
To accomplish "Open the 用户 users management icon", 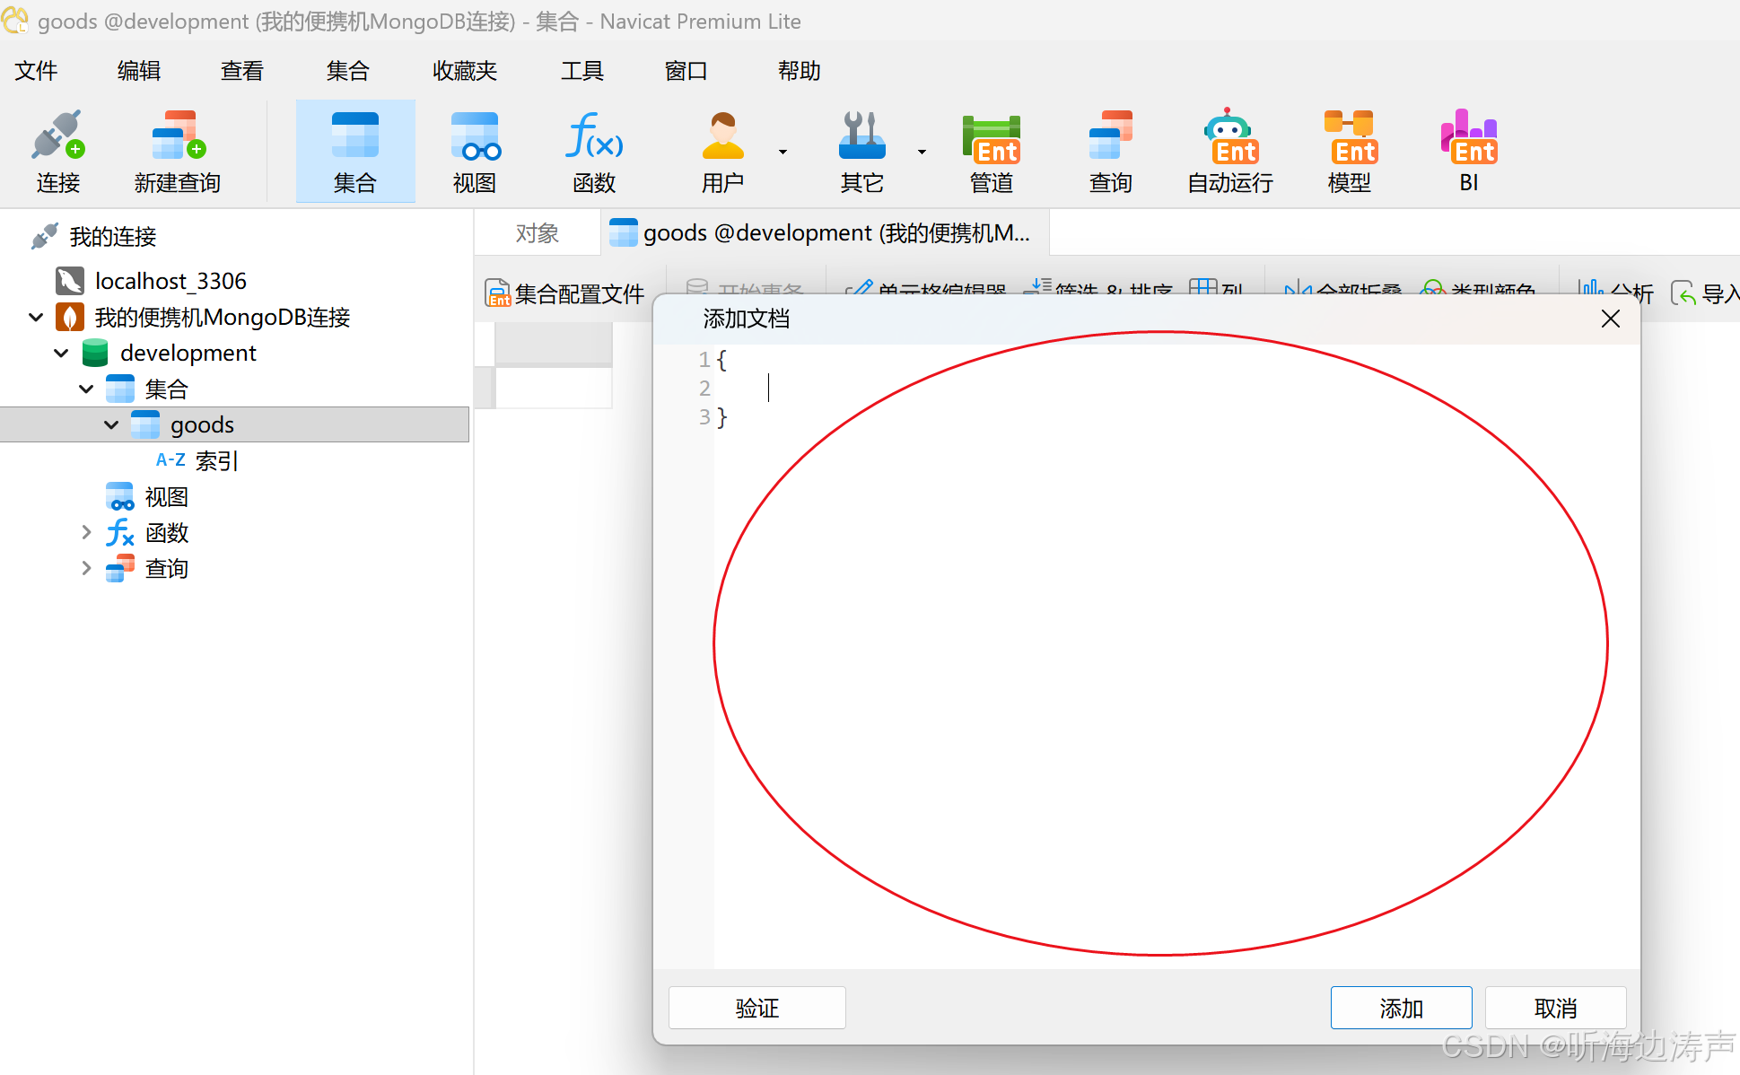I will point(723,151).
